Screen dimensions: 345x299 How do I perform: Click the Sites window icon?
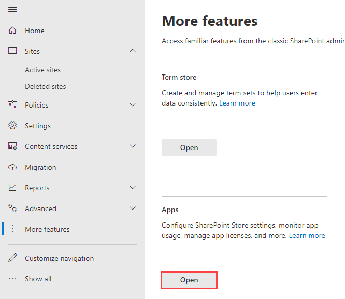click(x=12, y=51)
